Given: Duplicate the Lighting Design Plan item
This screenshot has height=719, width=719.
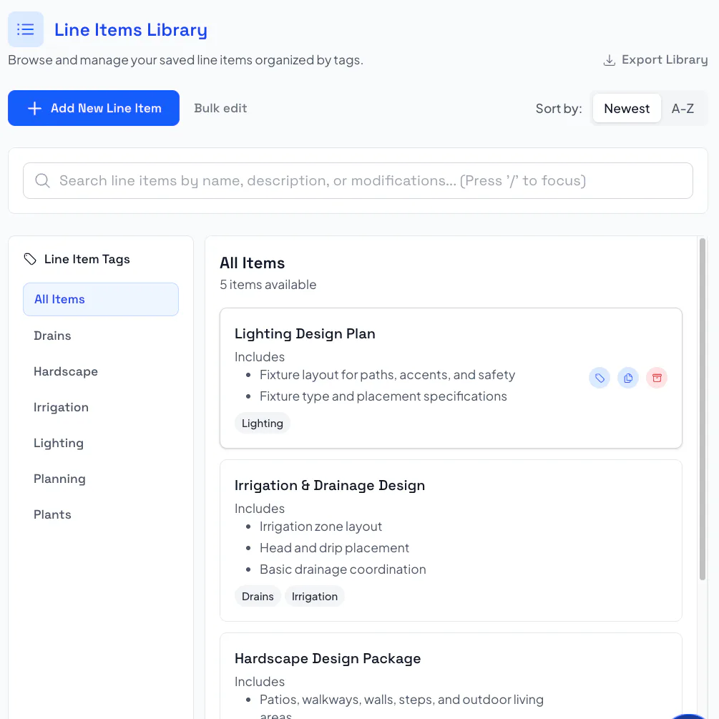Looking at the screenshot, I should pyautogui.click(x=628, y=378).
